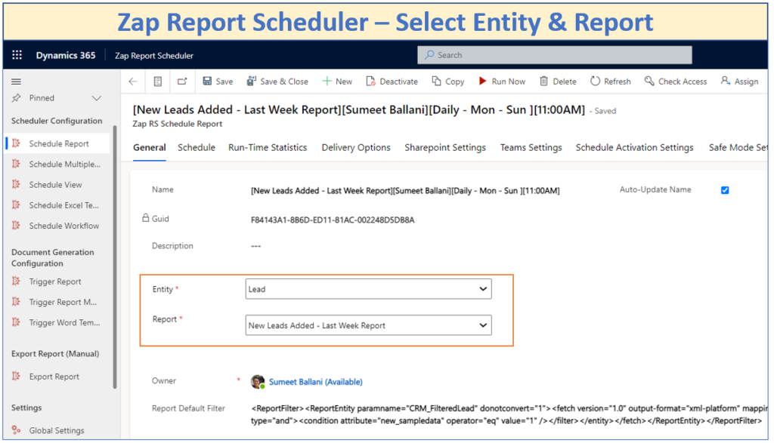Click the Trigger Report sidebar icon
The width and height of the screenshot is (774, 443).
point(17,281)
